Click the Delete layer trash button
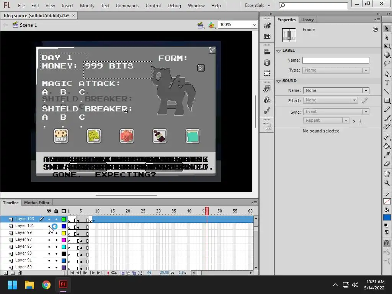 (20, 273)
